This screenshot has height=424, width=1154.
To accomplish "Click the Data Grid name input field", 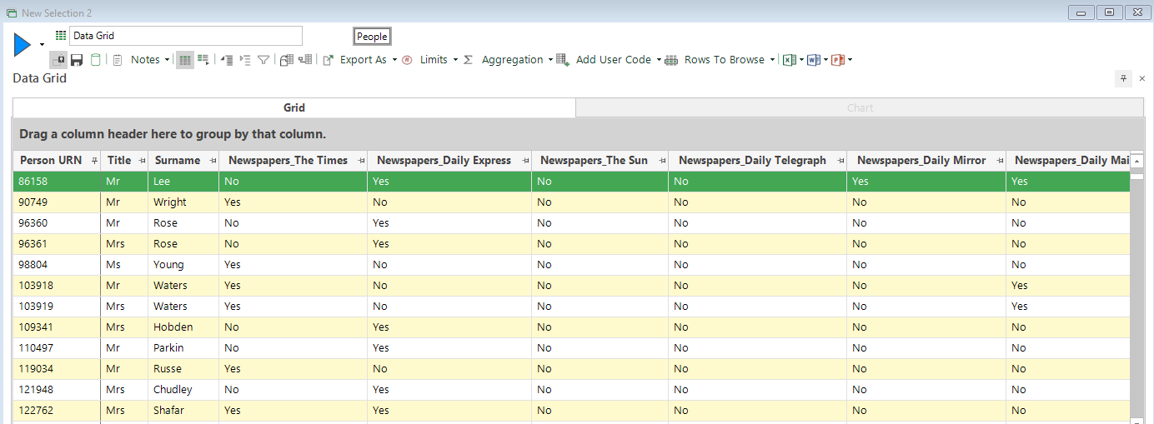I will click(186, 36).
